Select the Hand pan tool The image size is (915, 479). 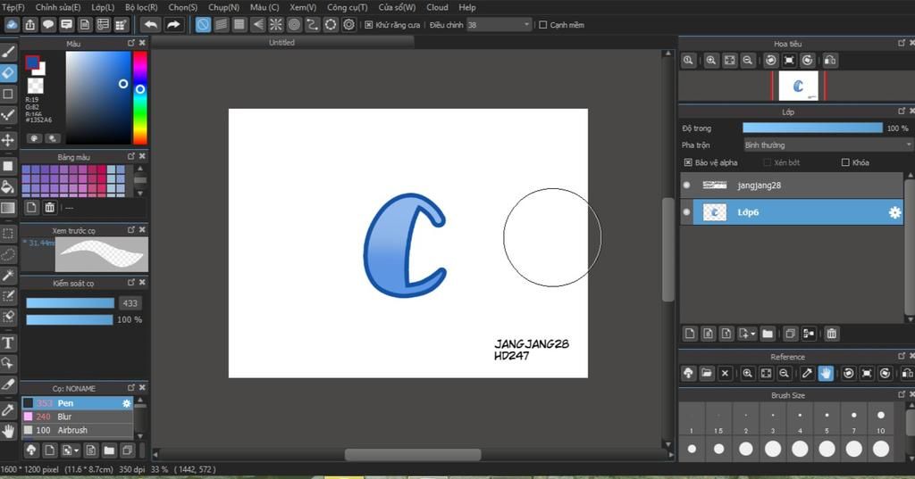click(x=8, y=431)
